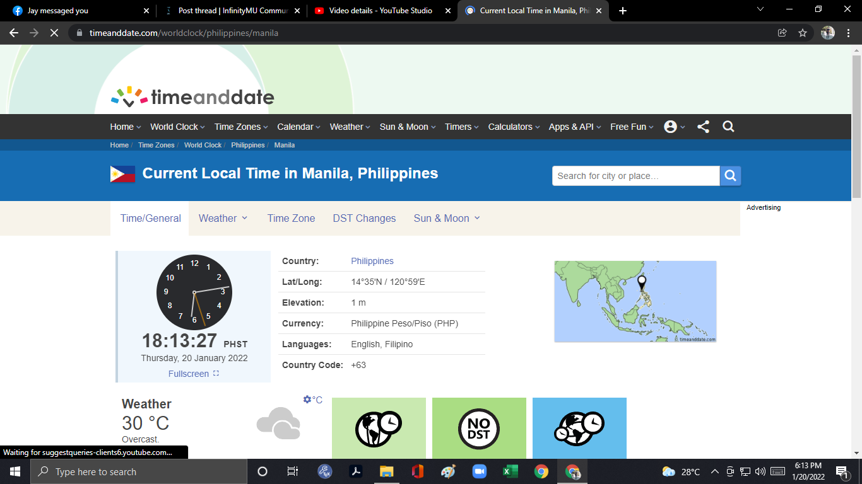This screenshot has width=862, height=484.
Task: Click the 28°C weather widget on taskbar
Action: click(x=681, y=471)
